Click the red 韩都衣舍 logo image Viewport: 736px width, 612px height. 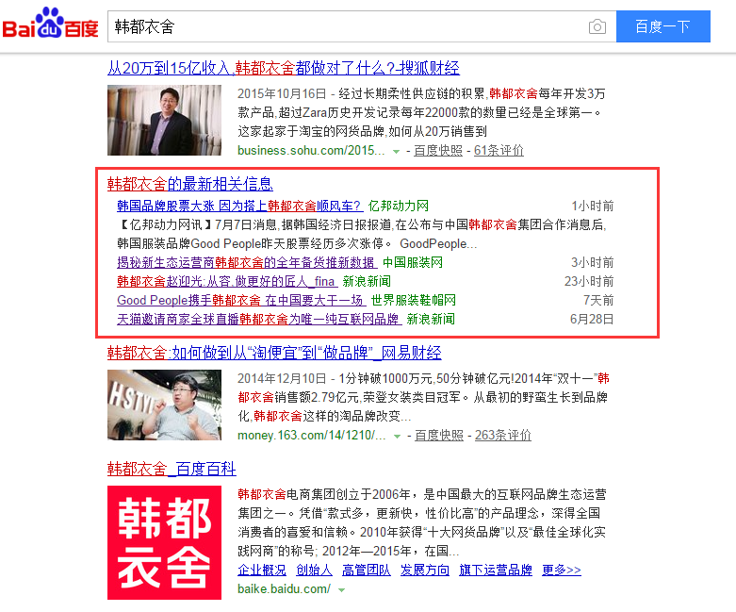point(164,542)
